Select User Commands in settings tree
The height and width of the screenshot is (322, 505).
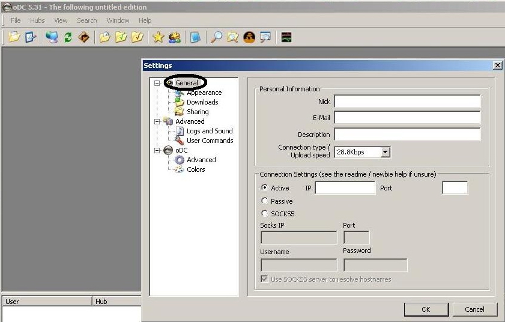(x=210, y=141)
